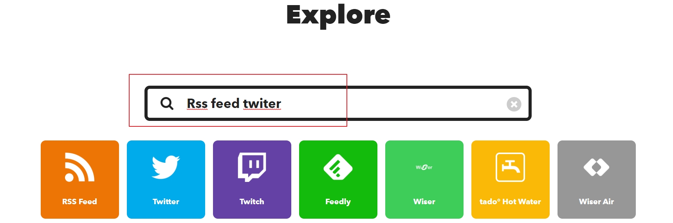
Task: Click the "Feedly" label text
Action: point(338,202)
